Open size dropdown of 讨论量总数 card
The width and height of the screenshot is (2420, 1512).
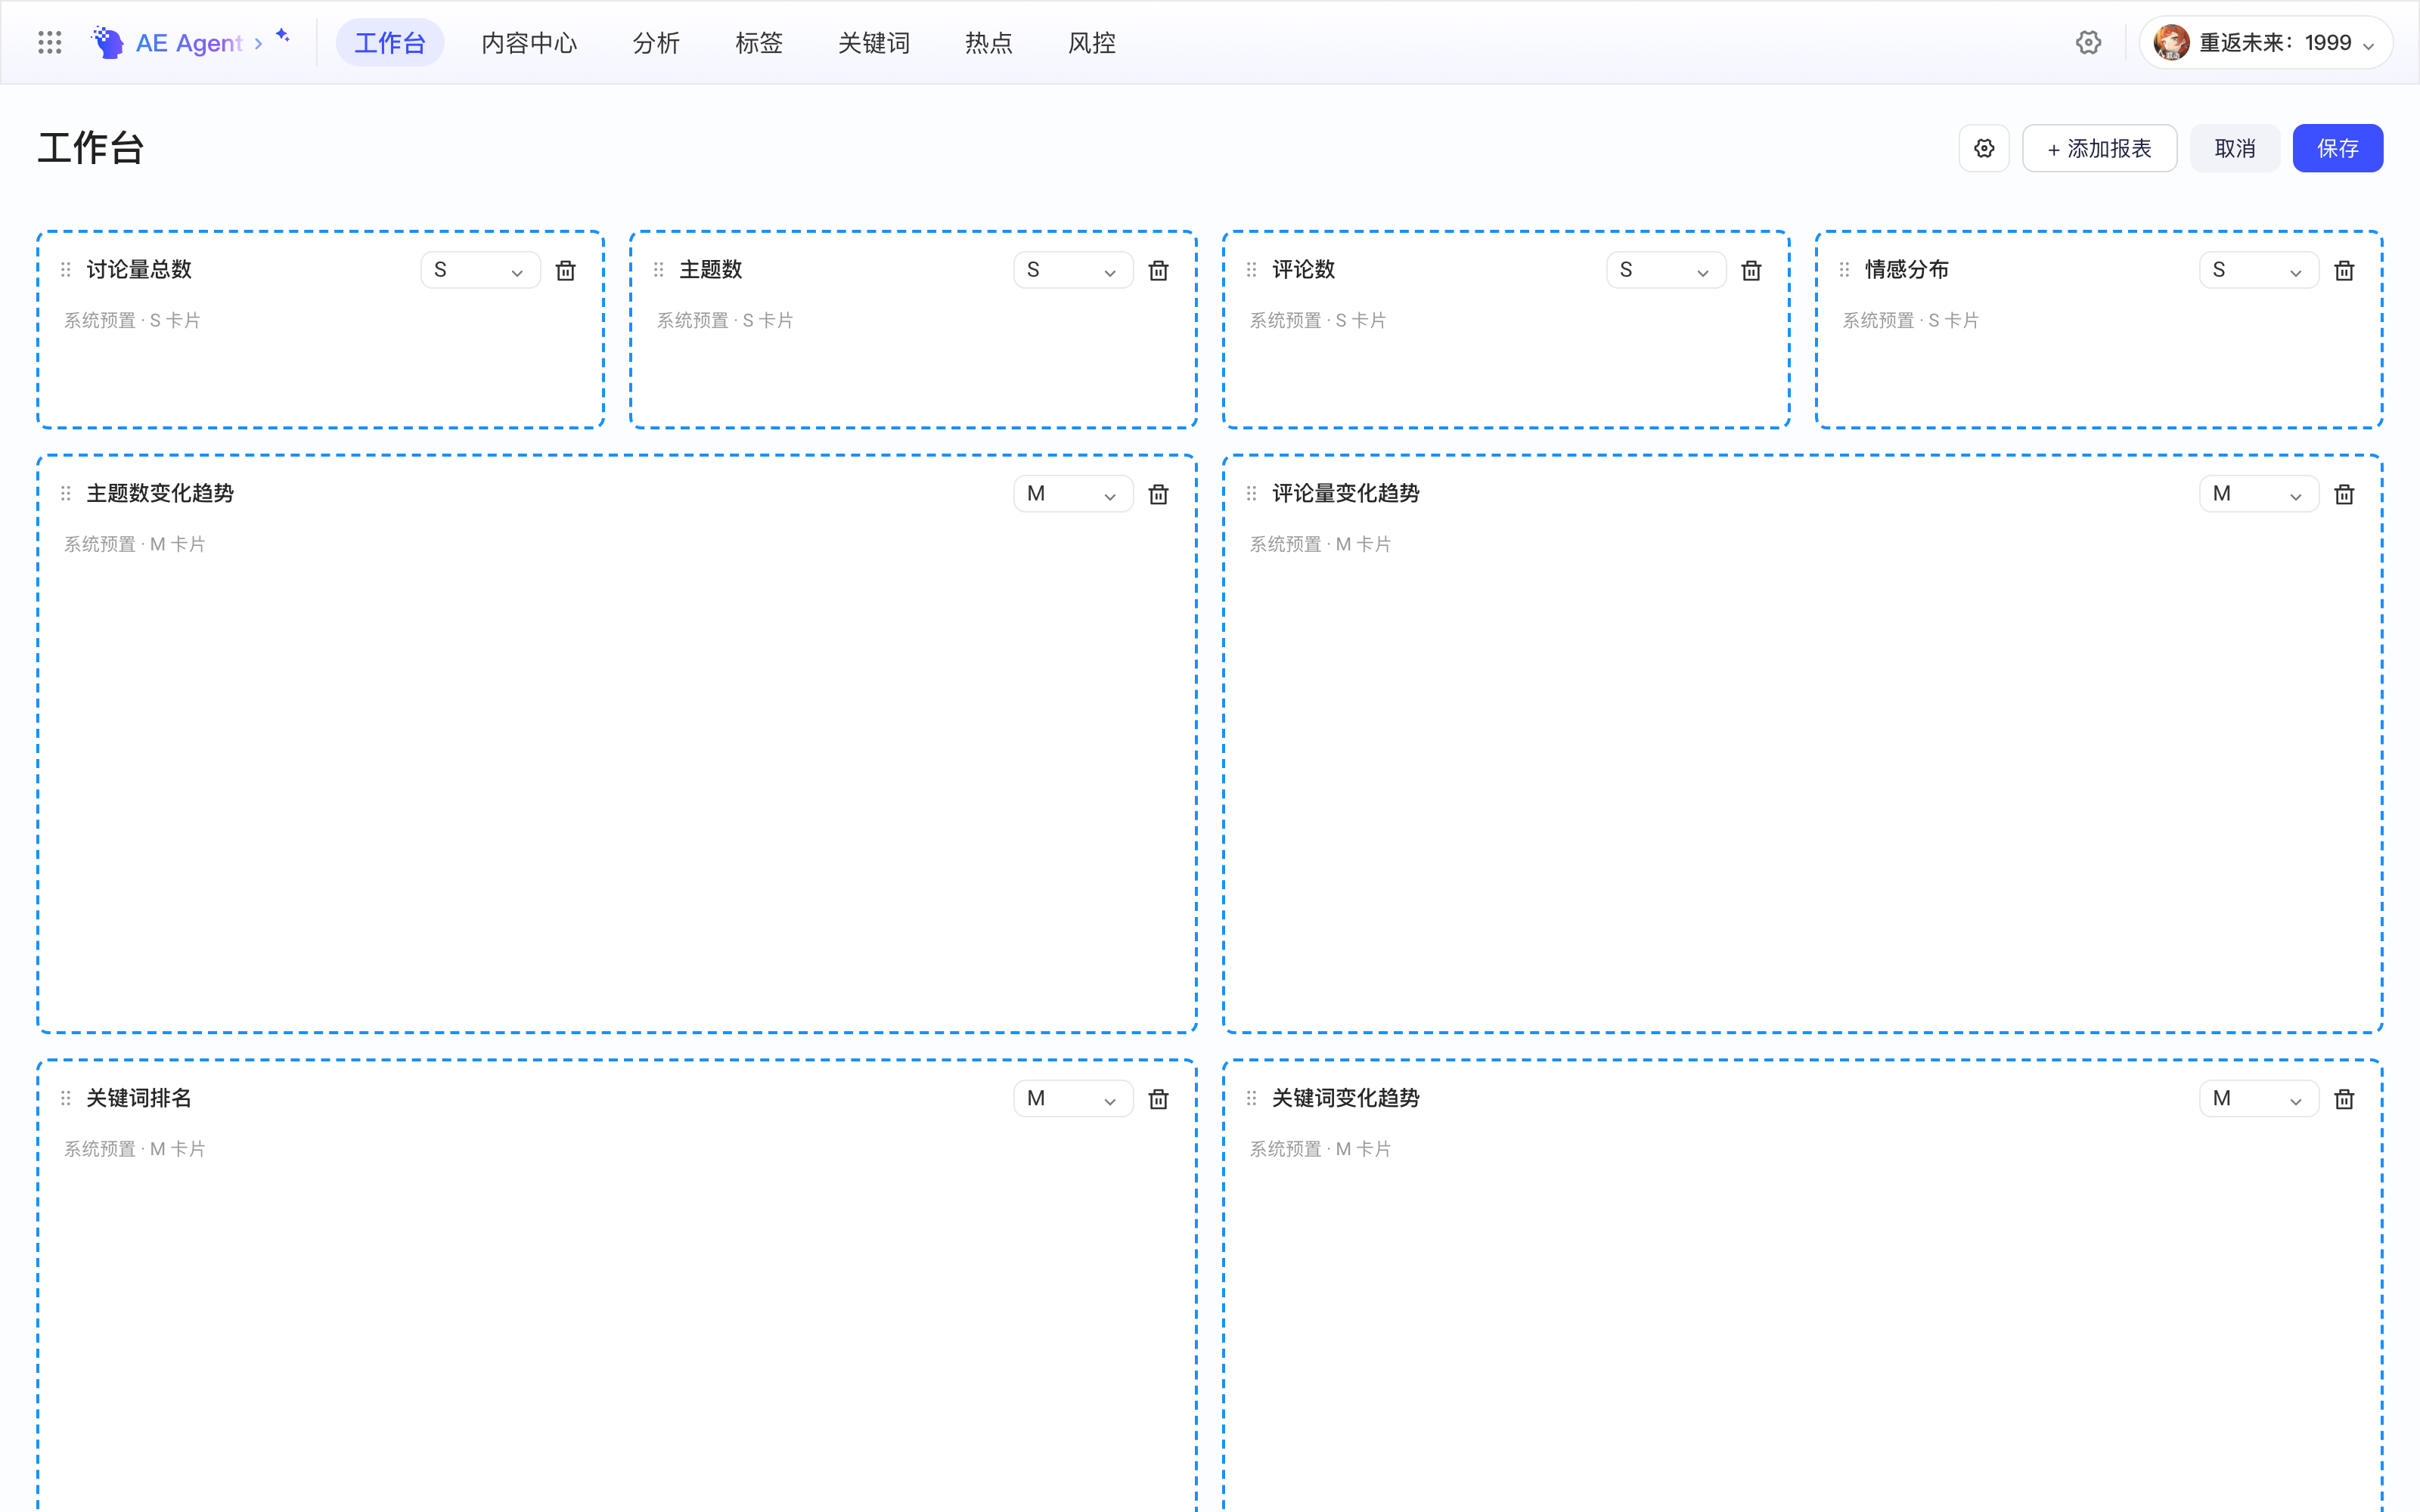[480, 270]
